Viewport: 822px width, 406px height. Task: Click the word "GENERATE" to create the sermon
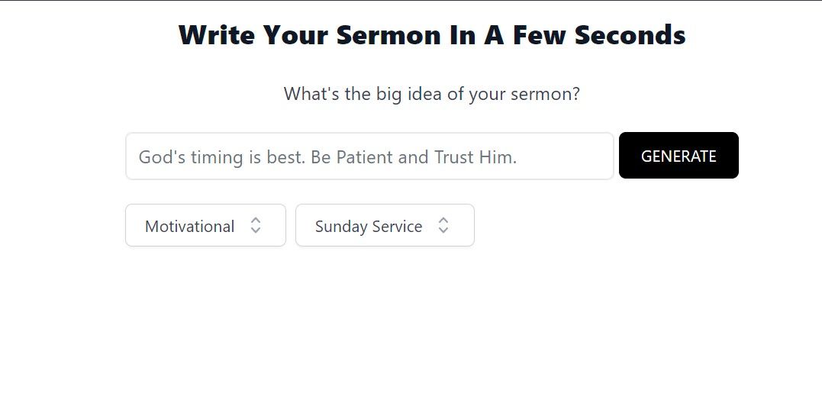coord(679,156)
